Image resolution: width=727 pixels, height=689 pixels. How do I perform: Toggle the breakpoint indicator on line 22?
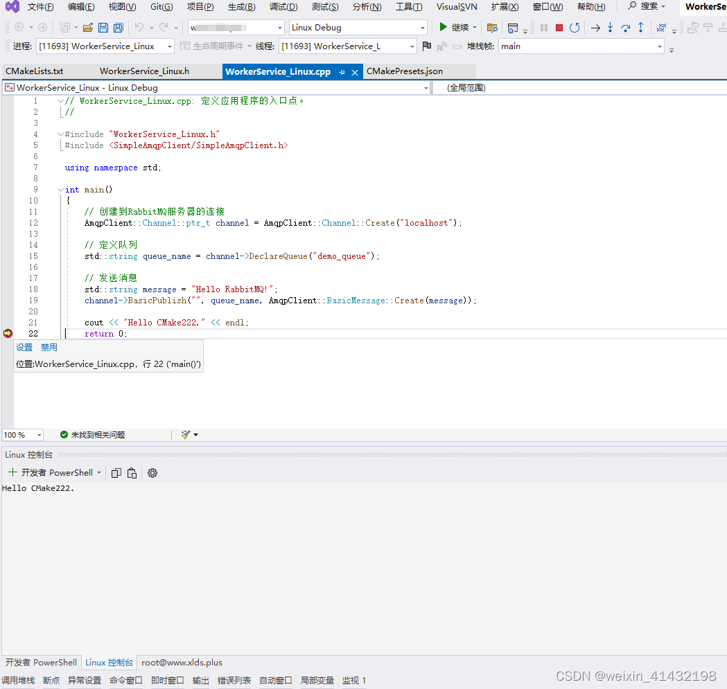tap(8, 333)
